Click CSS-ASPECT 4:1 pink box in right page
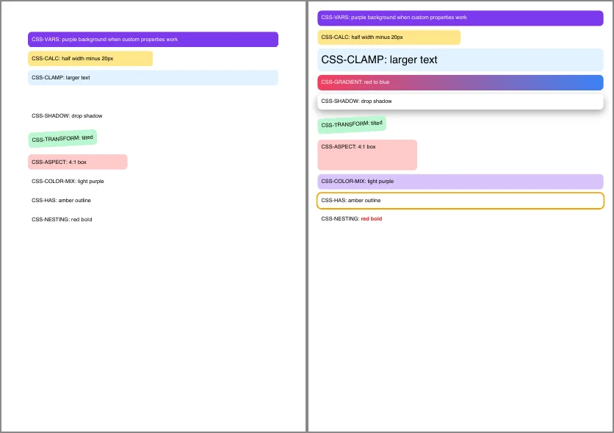Screen dimensions: 614x433 pyautogui.click(x=367, y=155)
